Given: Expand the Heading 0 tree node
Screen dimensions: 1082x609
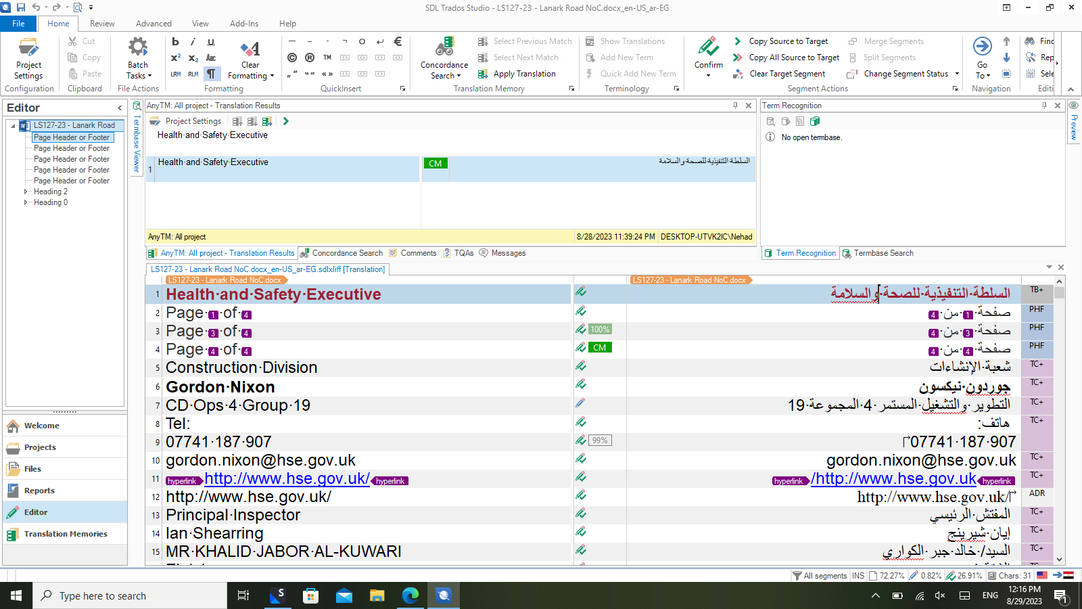Looking at the screenshot, I should point(26,202).
